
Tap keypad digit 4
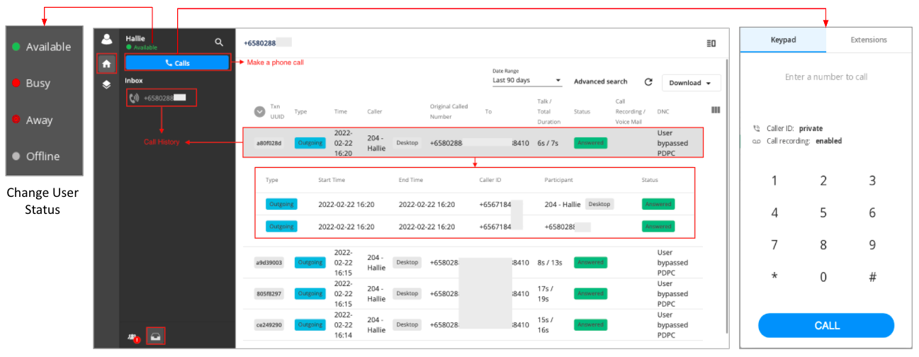(x=774, y=212)
